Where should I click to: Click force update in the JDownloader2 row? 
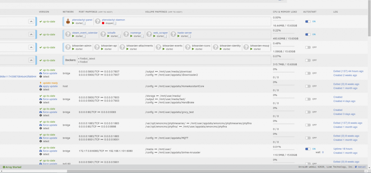click(x=50, y=73)
